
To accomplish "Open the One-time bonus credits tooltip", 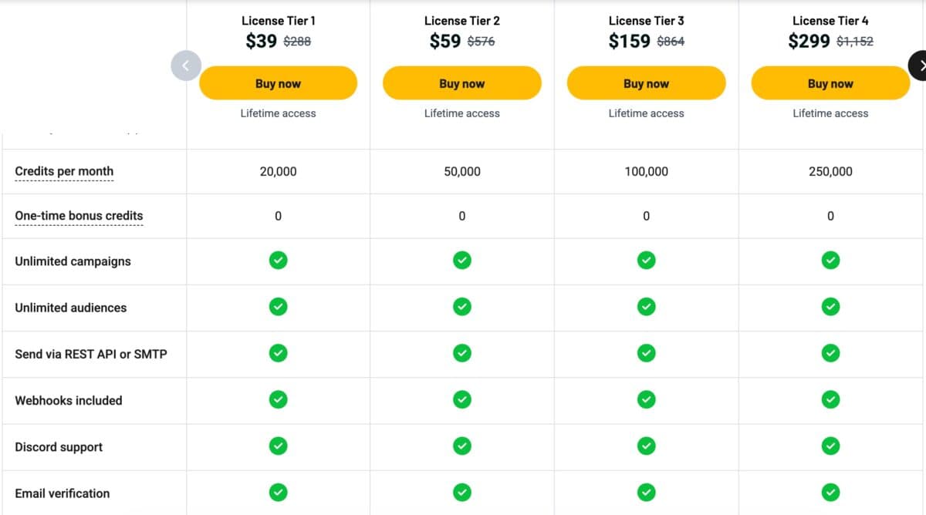I will [79, 216].
